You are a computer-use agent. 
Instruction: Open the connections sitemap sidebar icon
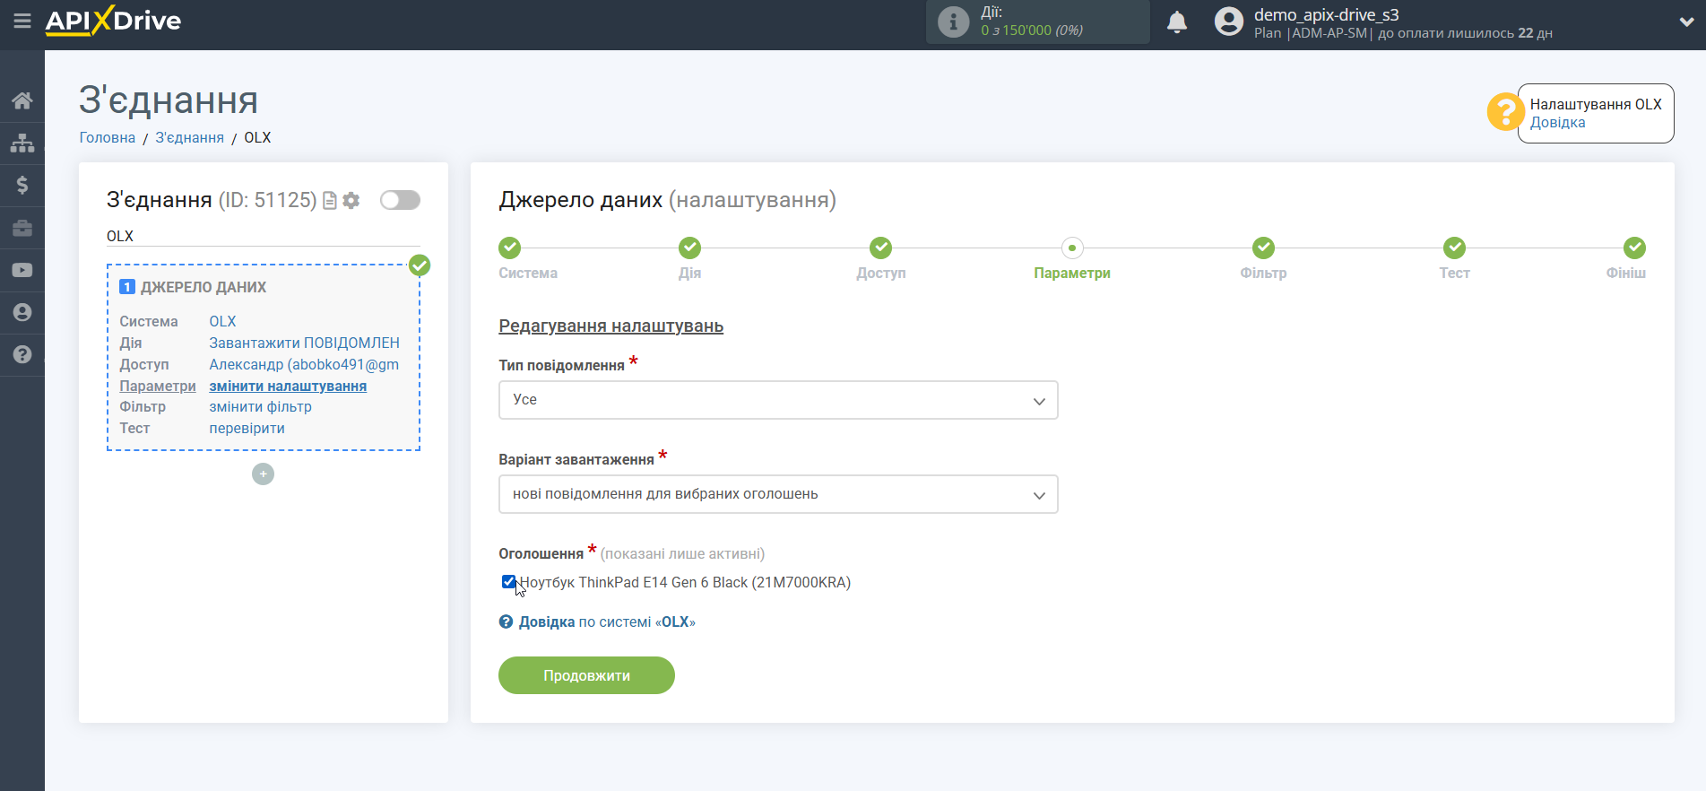22,143
